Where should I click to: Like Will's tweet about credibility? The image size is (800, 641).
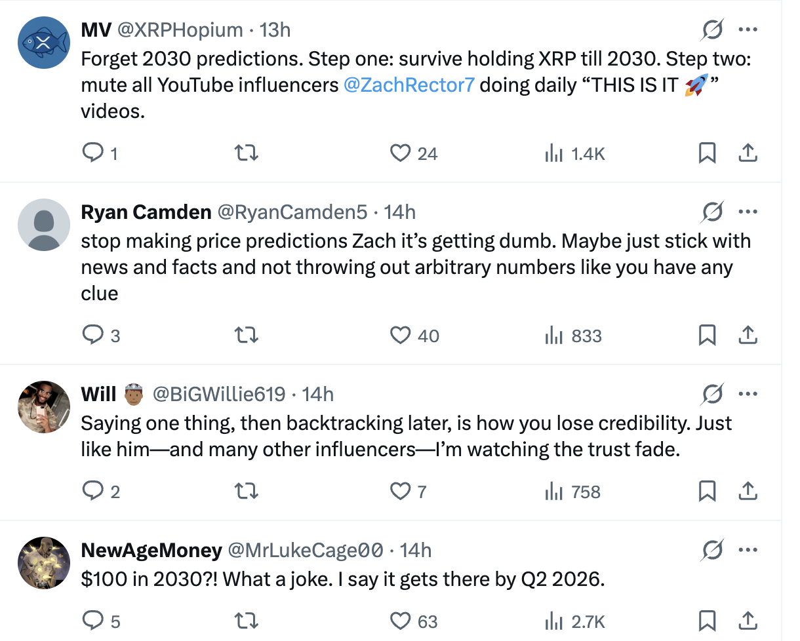point(400,491)
